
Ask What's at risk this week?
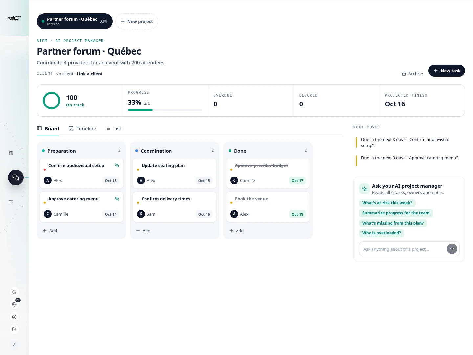(387, 203)
